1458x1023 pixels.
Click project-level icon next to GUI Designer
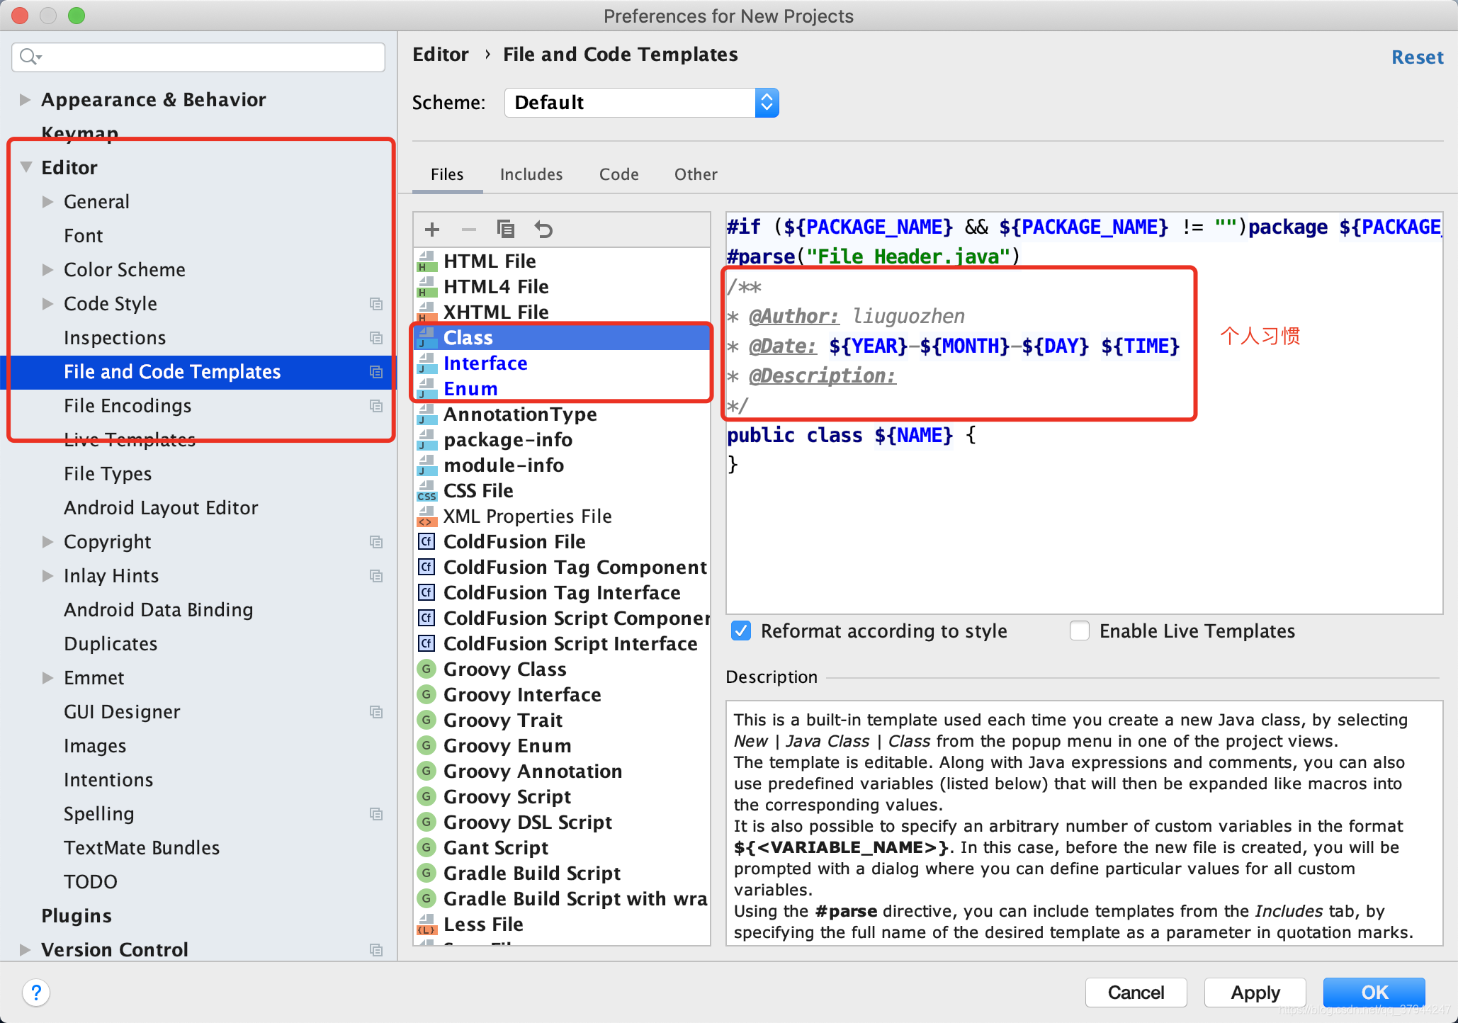tap(376, 712)
